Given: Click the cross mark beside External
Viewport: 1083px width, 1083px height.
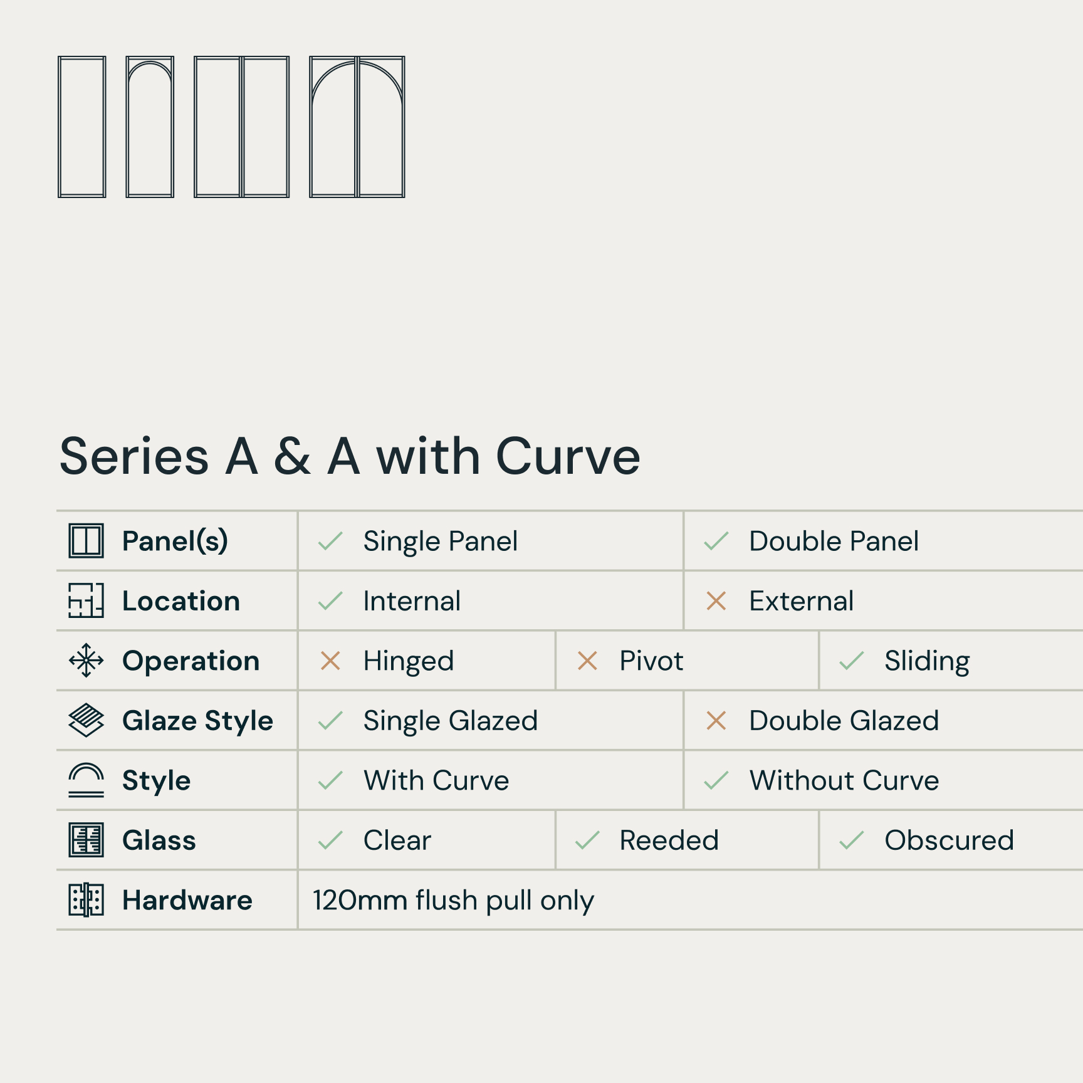Looking at the screenshot, I should click(x=716, y=600).
